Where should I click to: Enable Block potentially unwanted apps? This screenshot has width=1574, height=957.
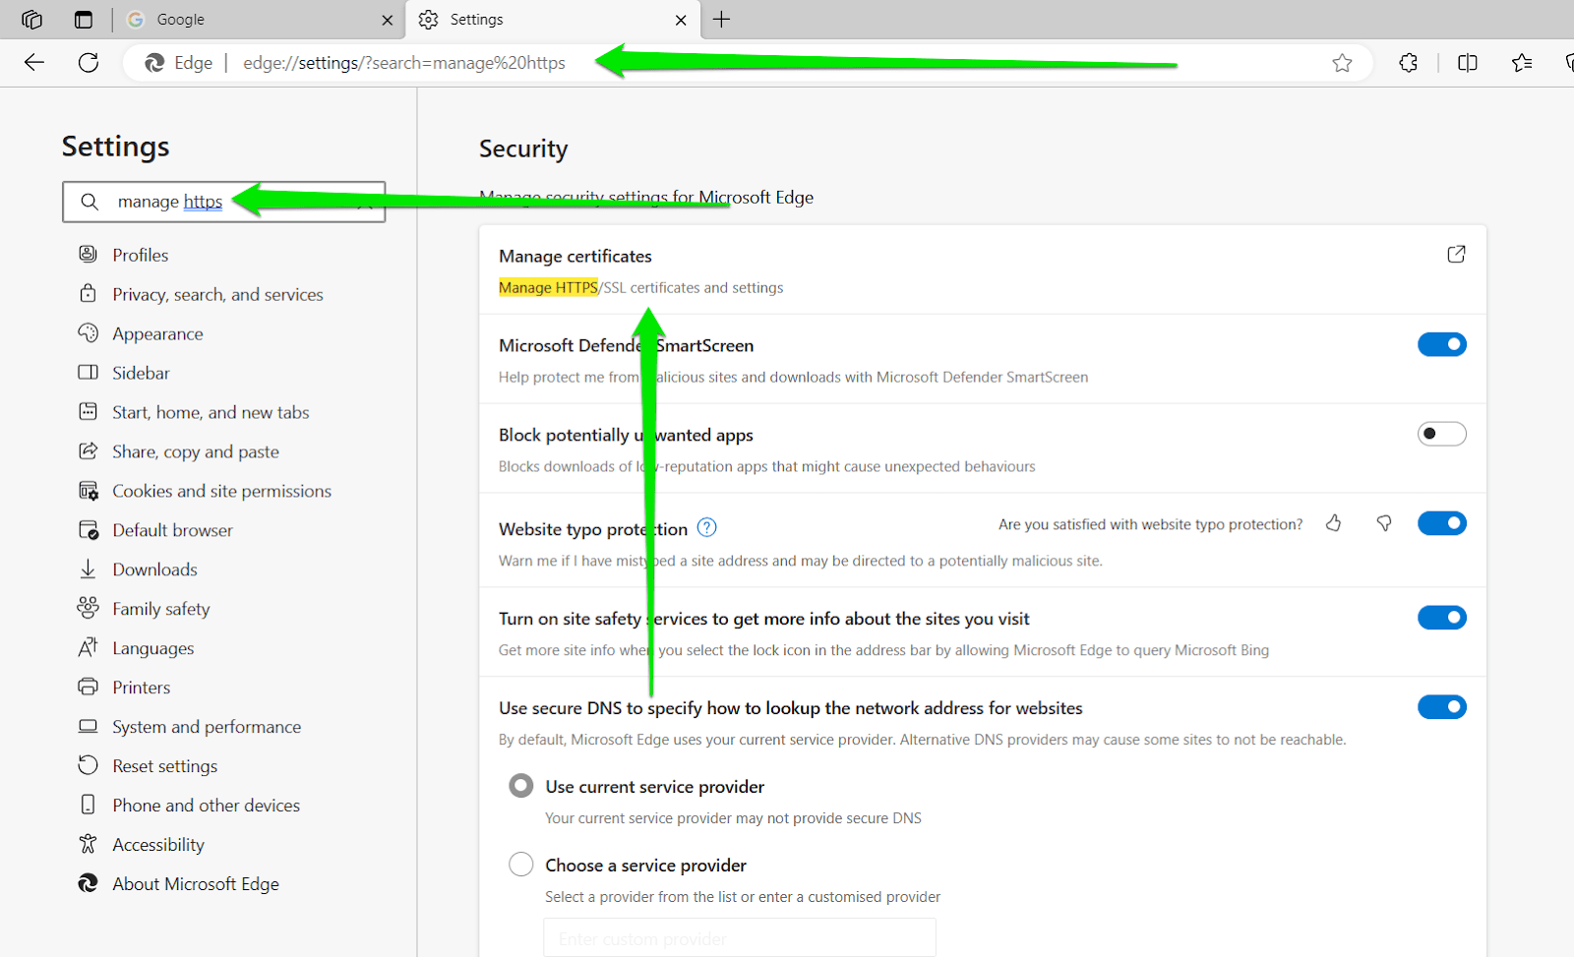click(1441, 434)
